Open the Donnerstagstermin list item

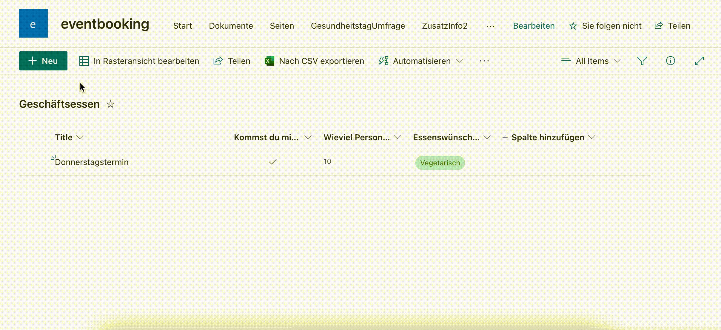tap(91, 161)
